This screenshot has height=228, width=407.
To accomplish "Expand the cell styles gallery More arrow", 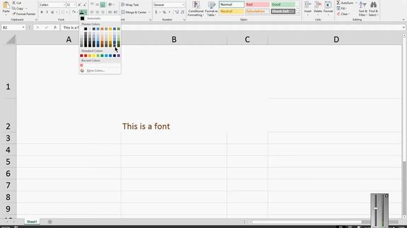I will pyautogui.click(x=298, y=13).
